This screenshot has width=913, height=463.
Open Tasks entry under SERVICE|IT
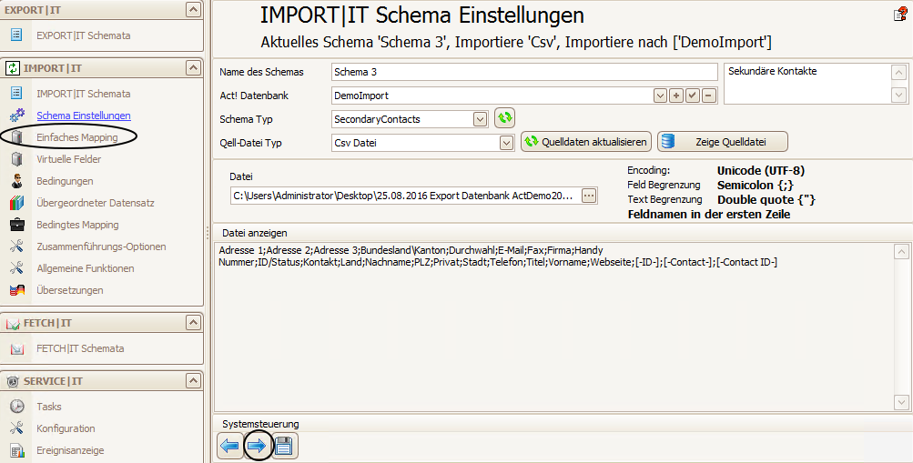[x=49, y=406]
